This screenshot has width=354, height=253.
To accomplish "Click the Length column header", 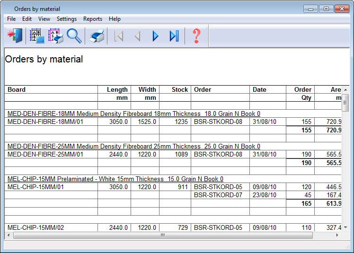I will pyautogui.click(x=117, y=89).
